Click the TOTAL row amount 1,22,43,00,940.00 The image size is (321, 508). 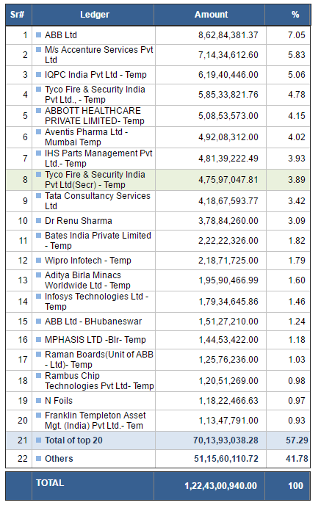click(x=221, y=486)
